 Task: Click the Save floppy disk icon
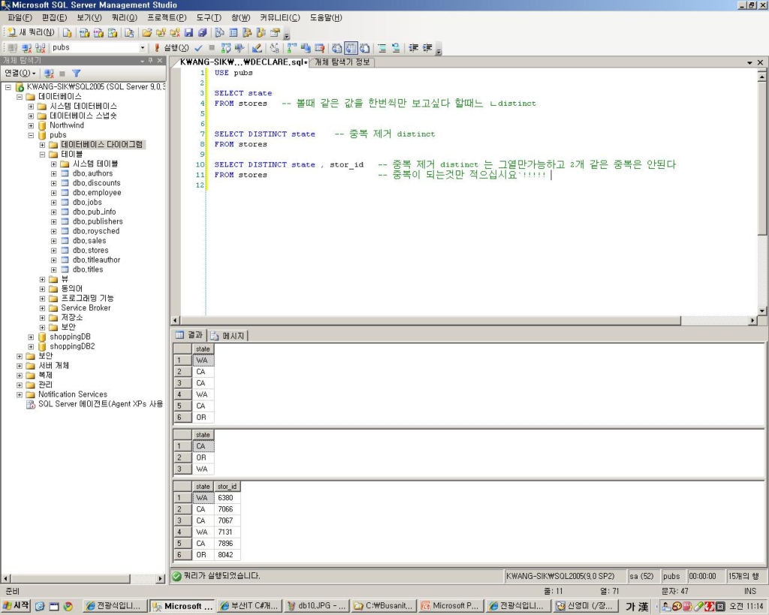188,33
